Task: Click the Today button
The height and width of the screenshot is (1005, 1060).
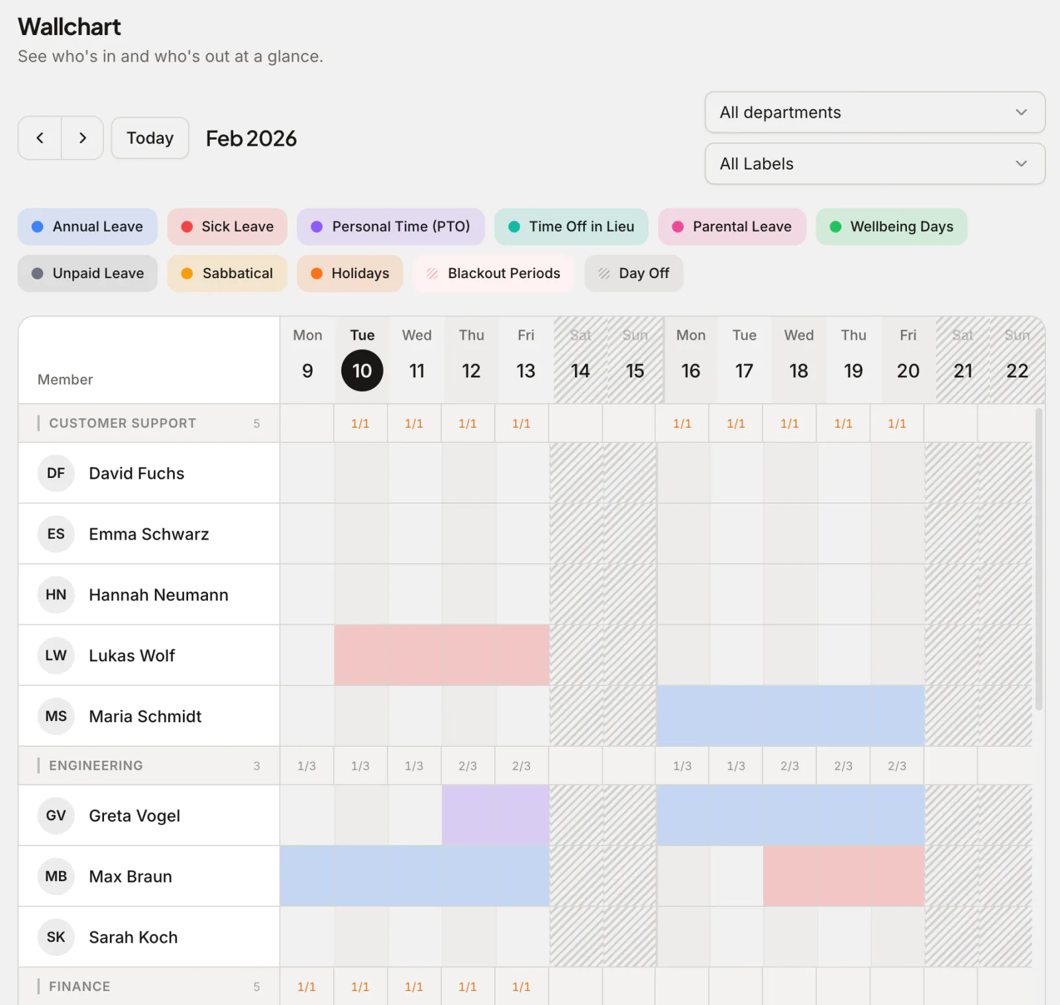Action: pyautogui.click(x=150, y=138)
